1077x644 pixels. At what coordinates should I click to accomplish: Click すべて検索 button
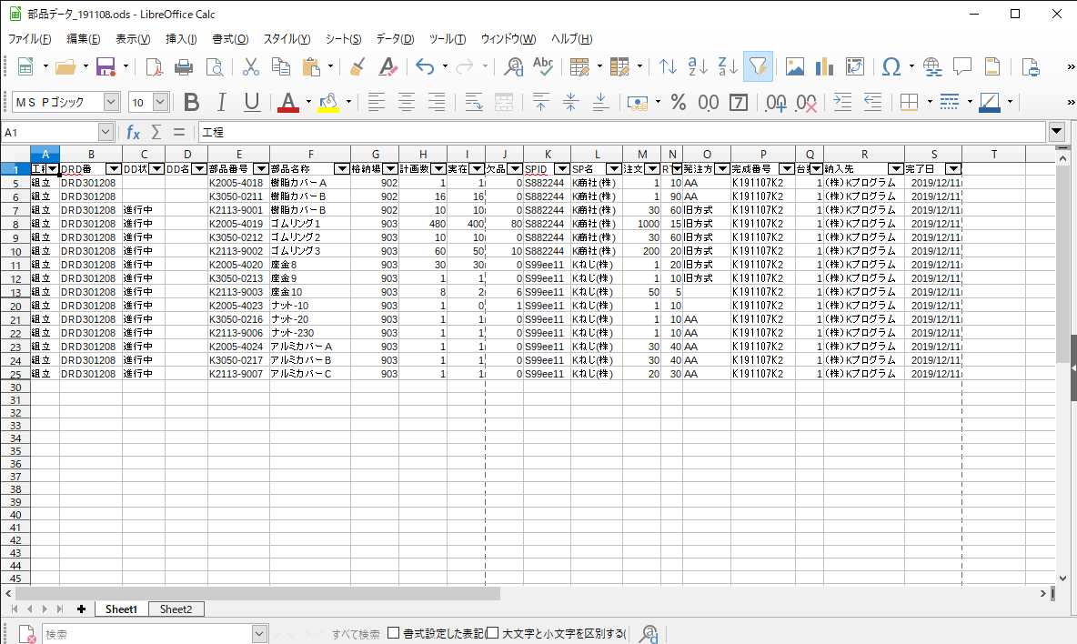tap(356, 634)
